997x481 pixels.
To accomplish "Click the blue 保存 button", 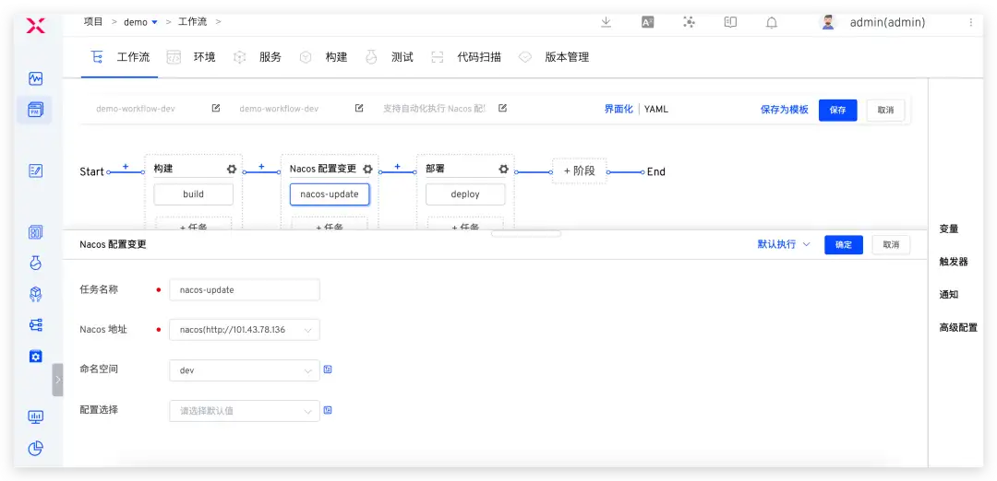I will [x=838, y=110].
